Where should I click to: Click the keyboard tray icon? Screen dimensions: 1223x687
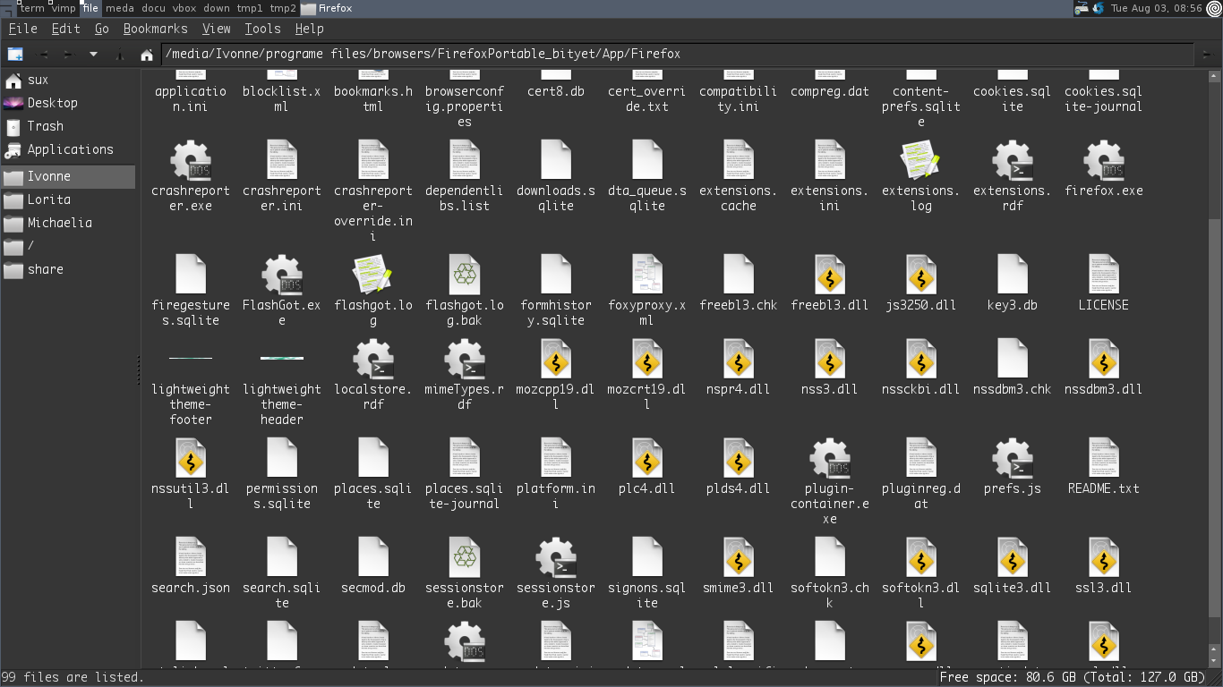click(x=1082, y=8)
